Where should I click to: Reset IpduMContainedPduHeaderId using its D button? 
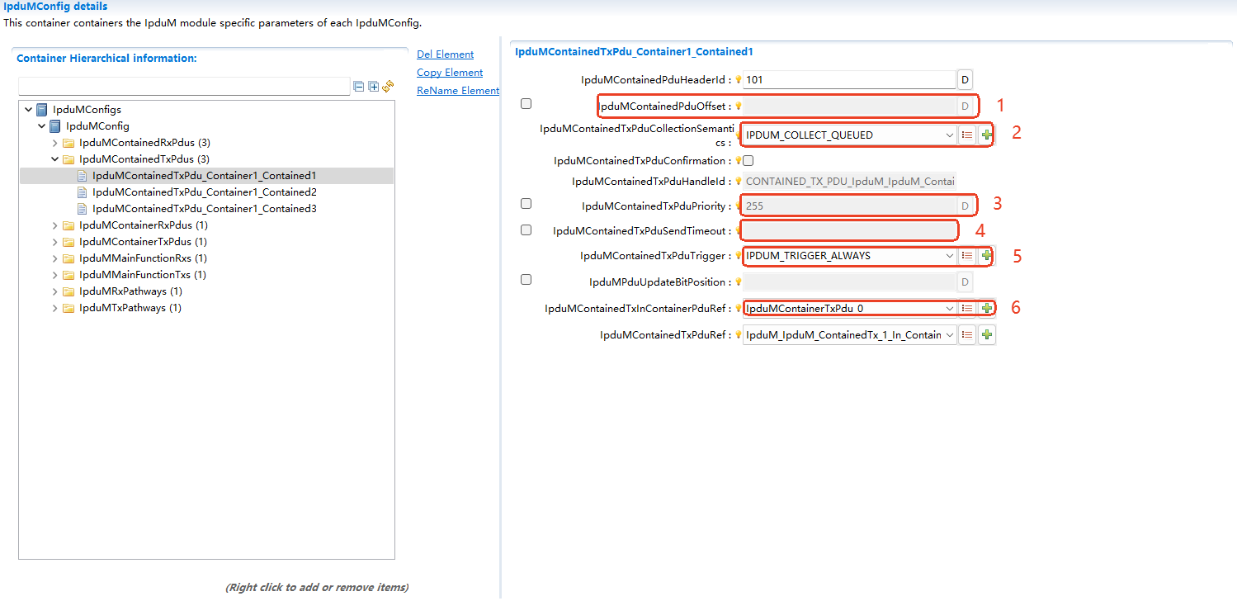tap(965, 78)
